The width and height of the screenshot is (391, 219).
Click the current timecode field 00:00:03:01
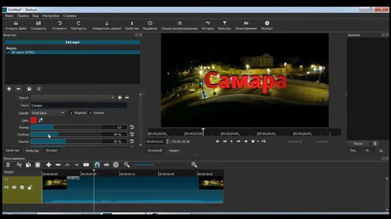tap(156, 142)
